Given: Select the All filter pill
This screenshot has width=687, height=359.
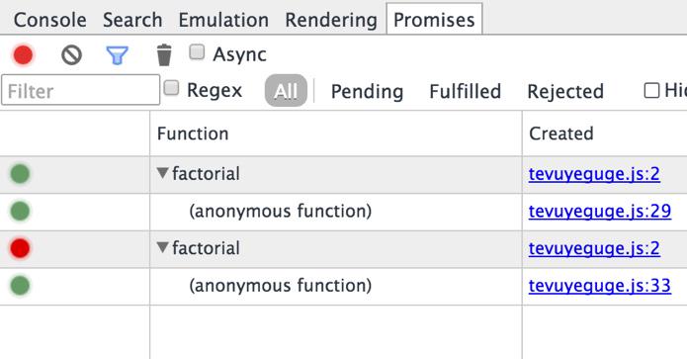Looking at the screenshot, I should (x=286, y=91).
